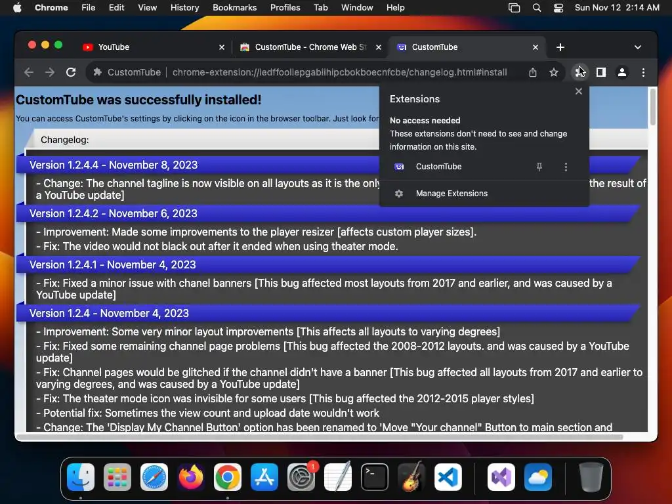
Task: Open the tab search dropdown
Action: tap(638, 47)
